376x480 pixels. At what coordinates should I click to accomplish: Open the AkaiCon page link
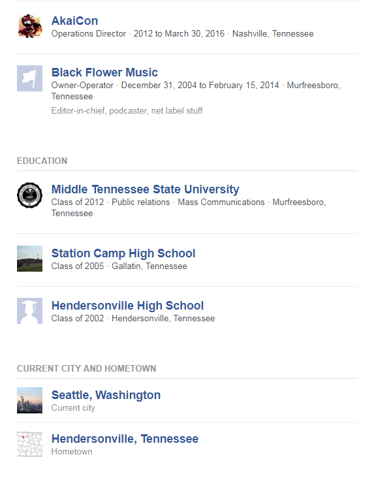pos(74,21)
